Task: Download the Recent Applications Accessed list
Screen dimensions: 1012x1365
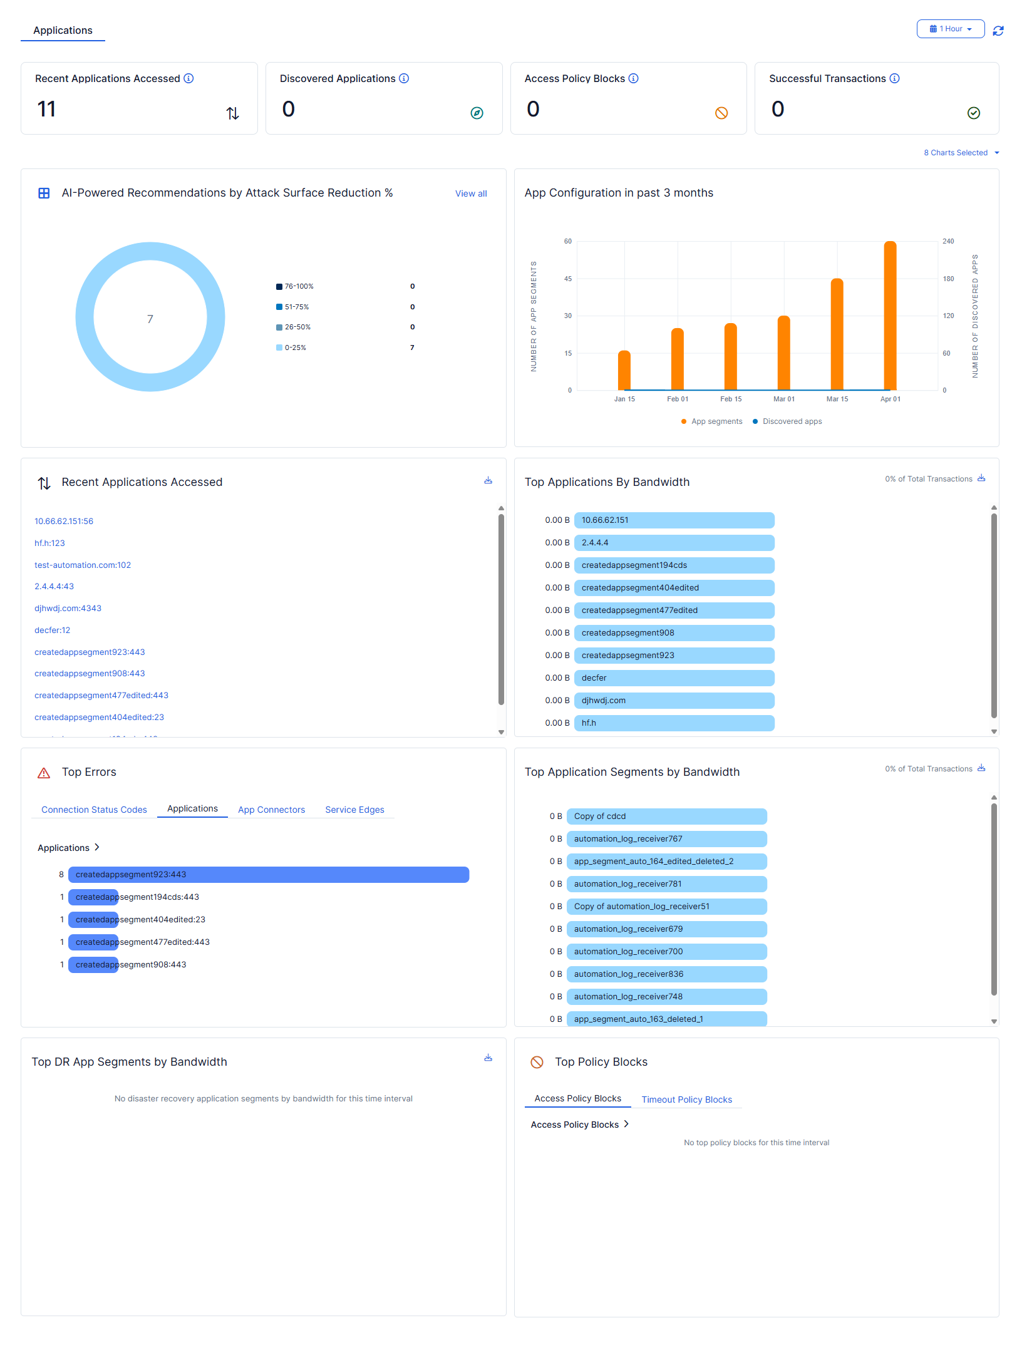Action: point(488,481)
